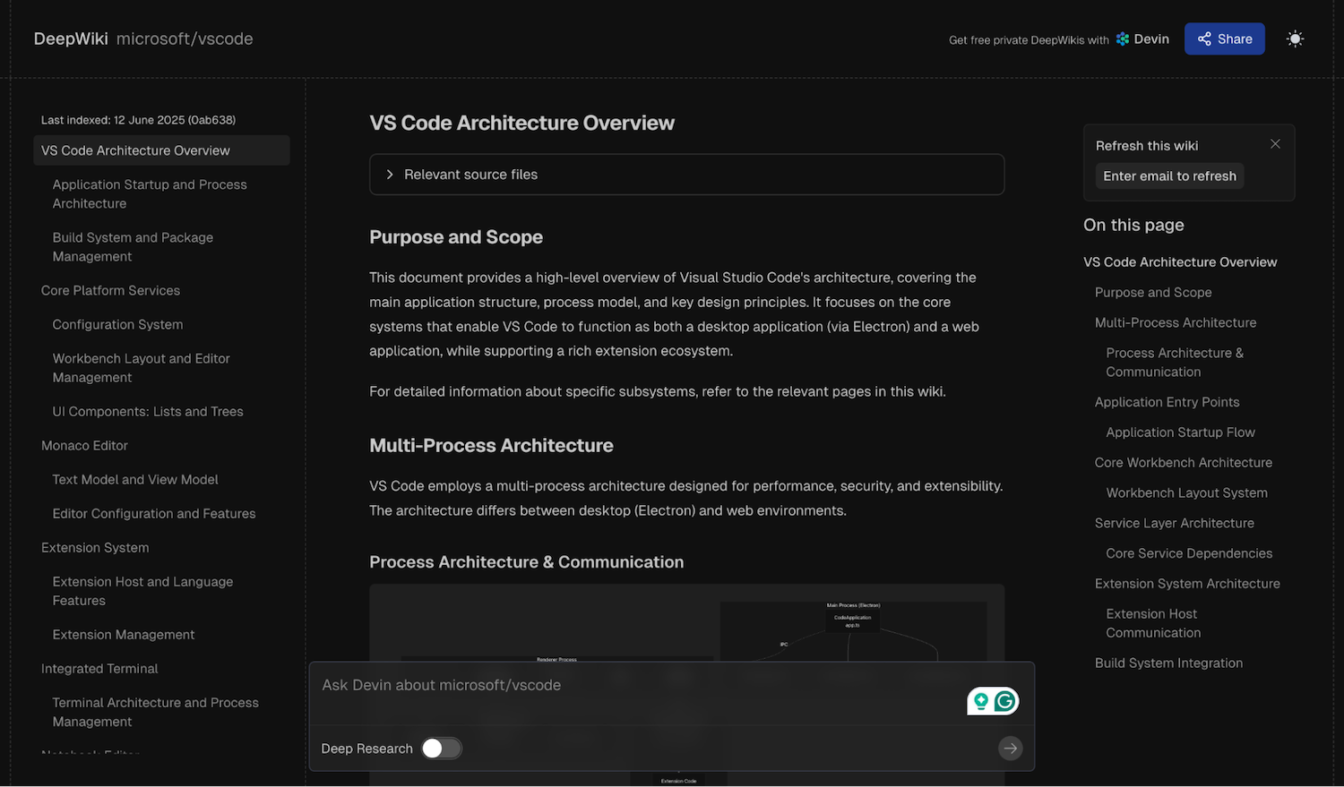This screenshot has width=1344, height=787.
Task: Click the Multi-Process Architecture heading
Action: [x=491, y=446]
